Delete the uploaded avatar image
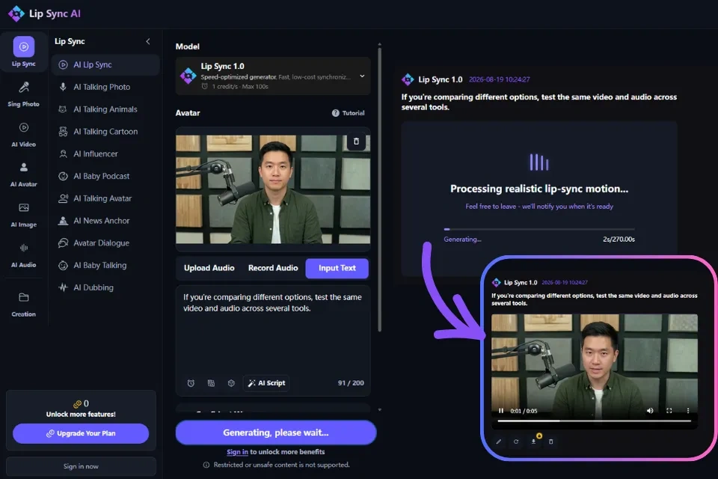718x479 pixels. pos(356,141)
